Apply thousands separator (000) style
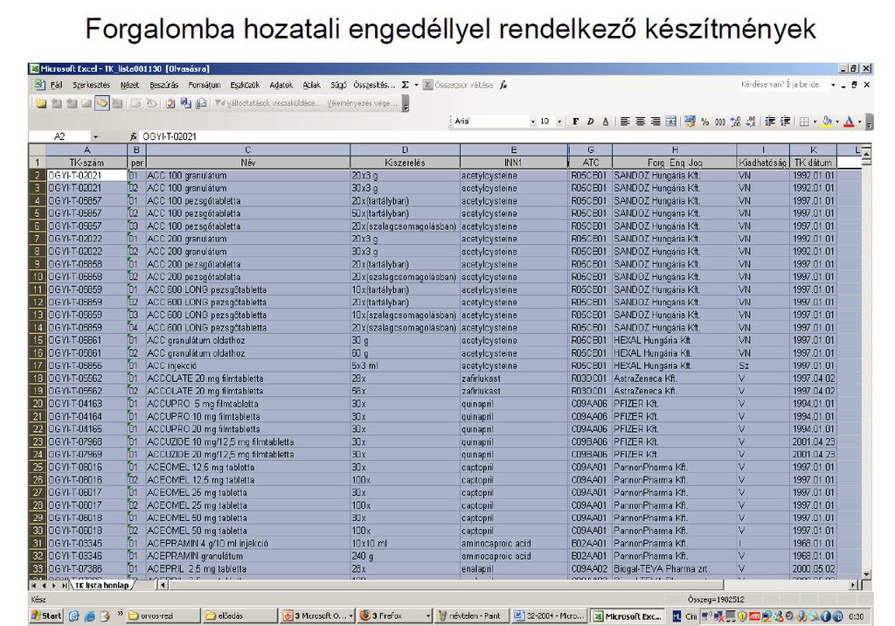895x626 pixels. click(x=720, y=121)
